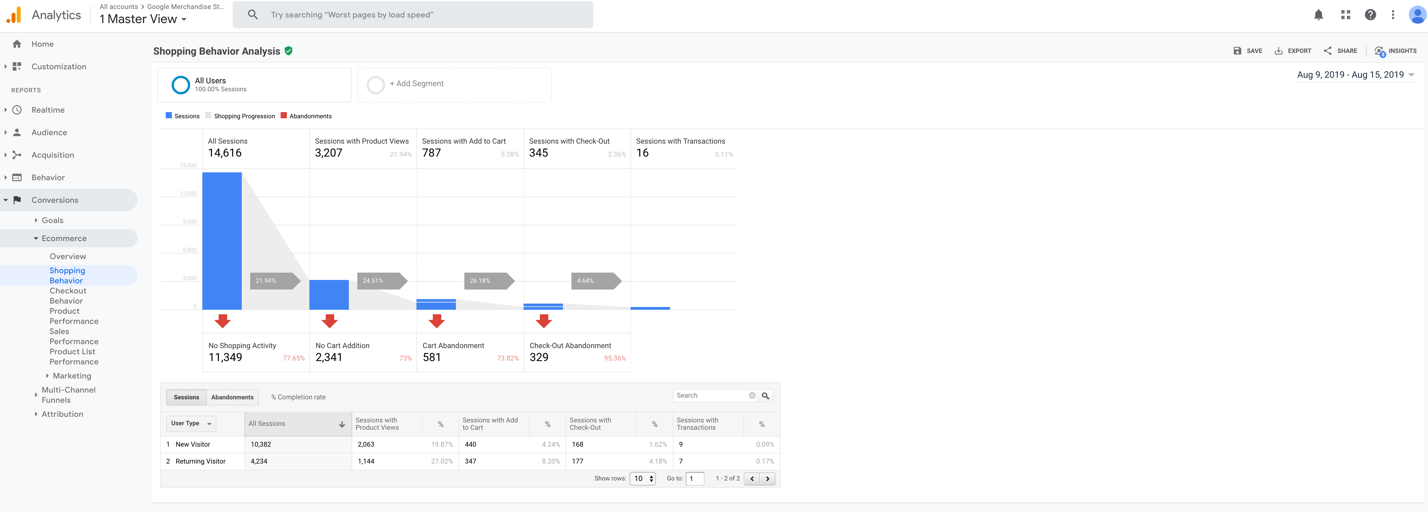Click the Customization dashboard icon
This screenshot has height=512, width=1428.
17,66
